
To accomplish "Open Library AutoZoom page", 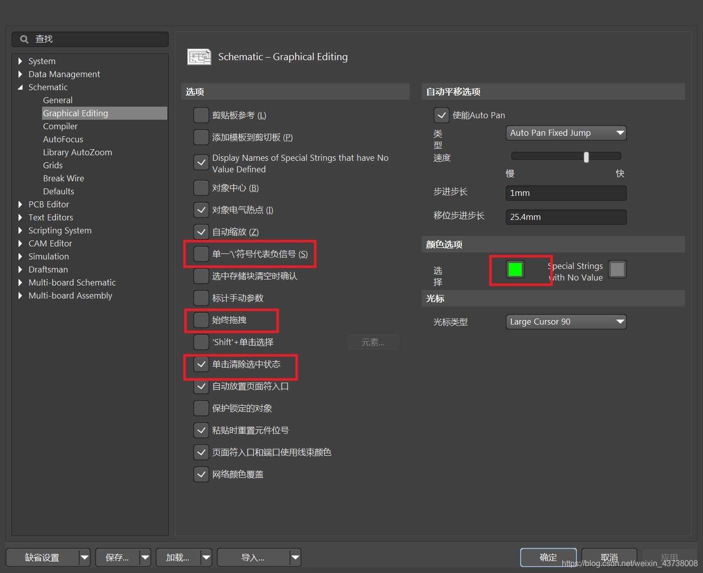I will coord(78,152).
